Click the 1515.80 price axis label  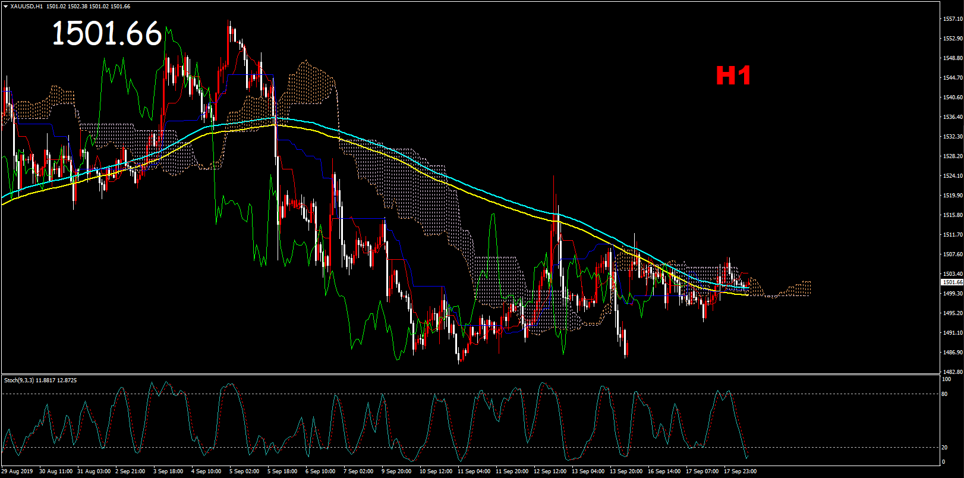[953, 215]
